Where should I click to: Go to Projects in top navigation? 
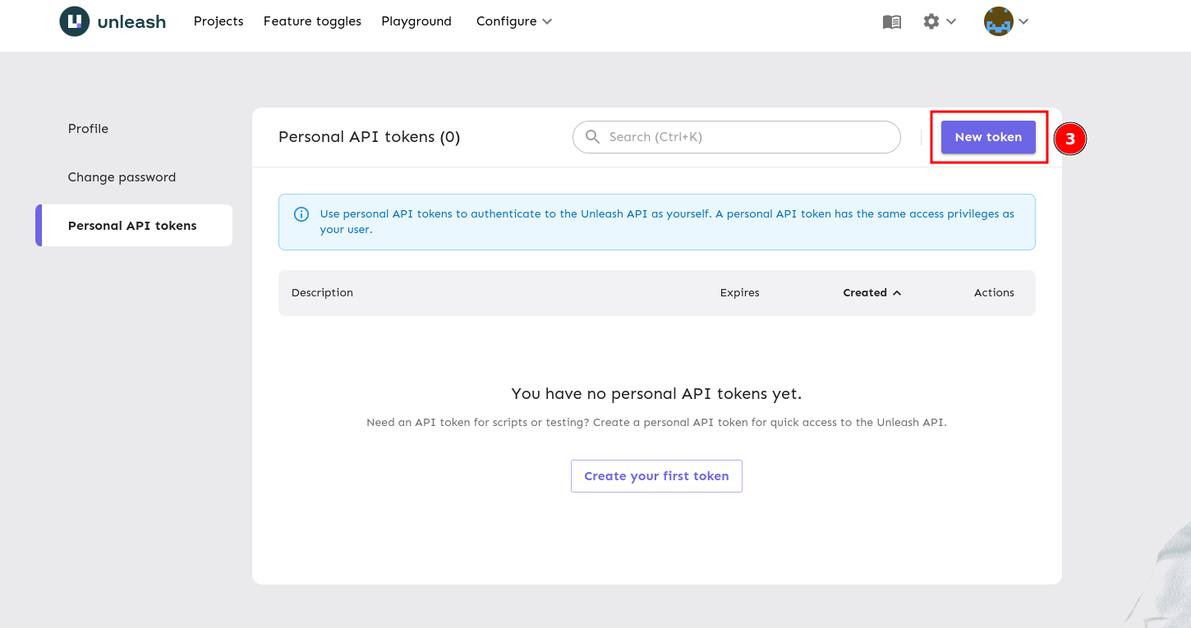tap(218, 21)
